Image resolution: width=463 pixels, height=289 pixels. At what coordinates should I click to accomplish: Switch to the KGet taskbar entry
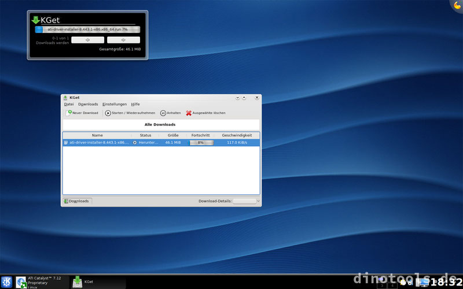[x=98, y=282]
